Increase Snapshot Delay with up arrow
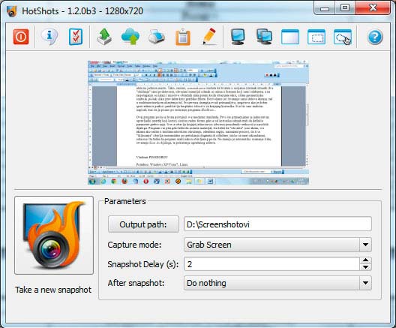 tap(365, 260)
